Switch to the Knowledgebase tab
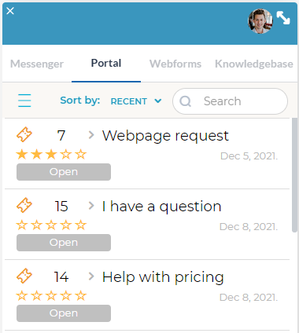Viewport: 299px width, 333px height. 254,64
